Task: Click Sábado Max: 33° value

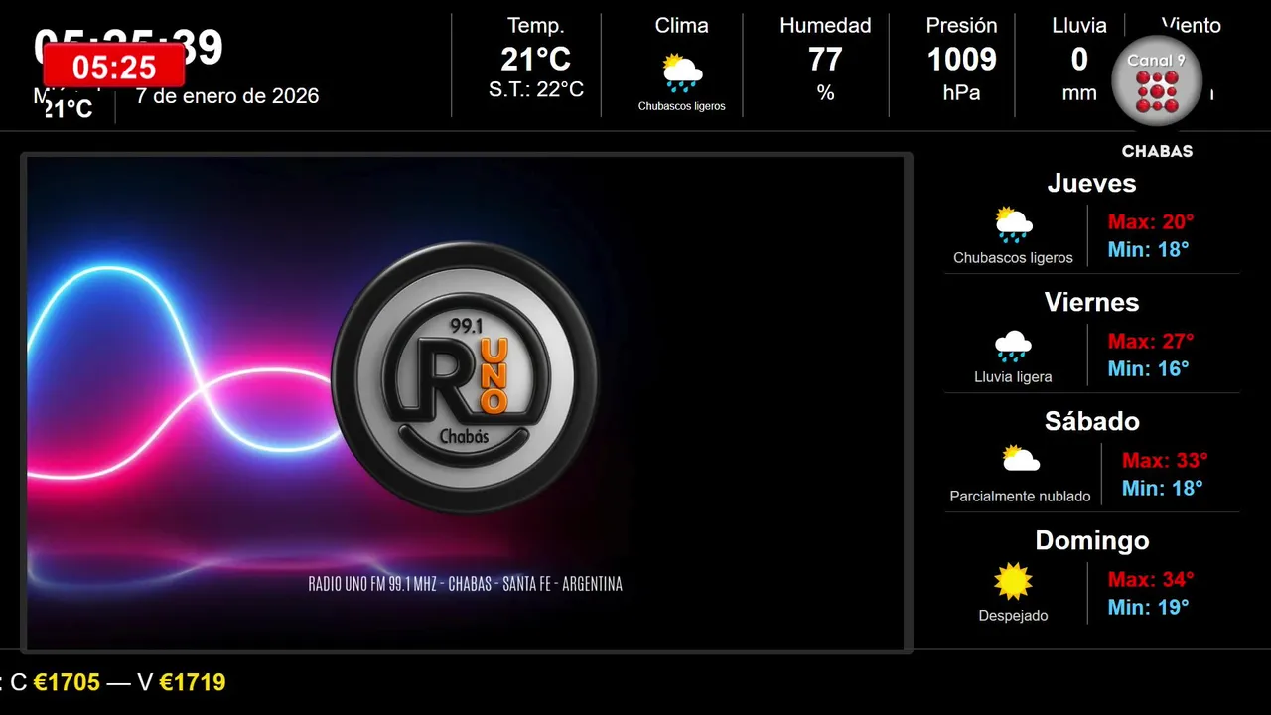Action: click(x=1165, y=461)
